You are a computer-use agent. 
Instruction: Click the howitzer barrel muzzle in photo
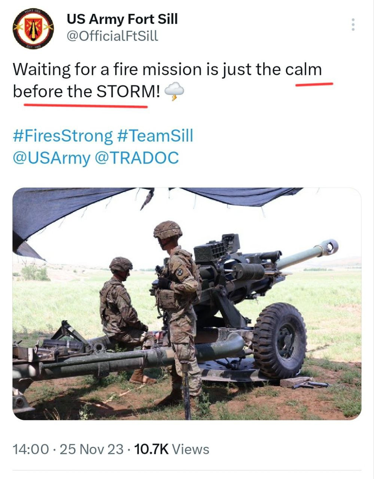[330, 247]
